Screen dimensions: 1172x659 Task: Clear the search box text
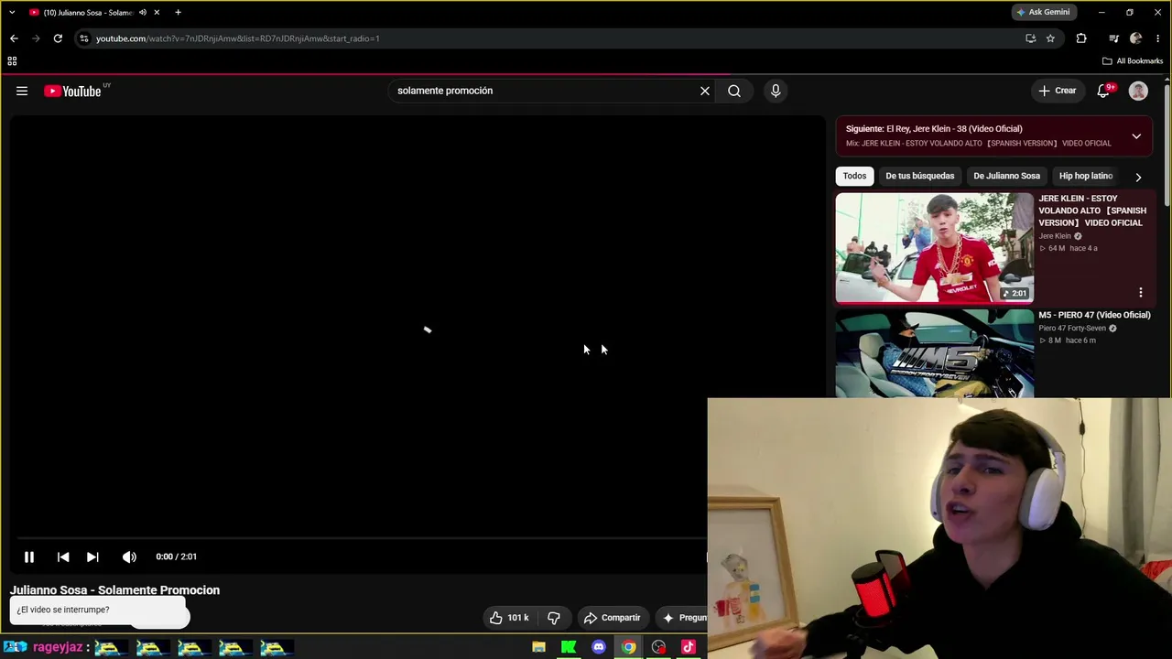coord(705,91)
